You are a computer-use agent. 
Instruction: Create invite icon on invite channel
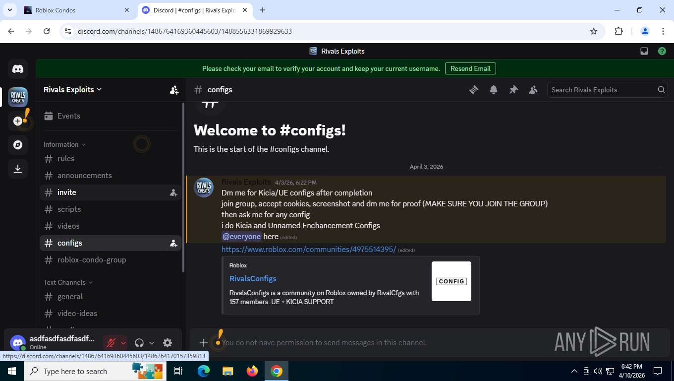(x=173, y=192)
